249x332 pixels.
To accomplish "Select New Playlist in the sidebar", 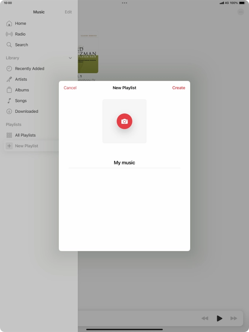I will (x=26, y=146).
